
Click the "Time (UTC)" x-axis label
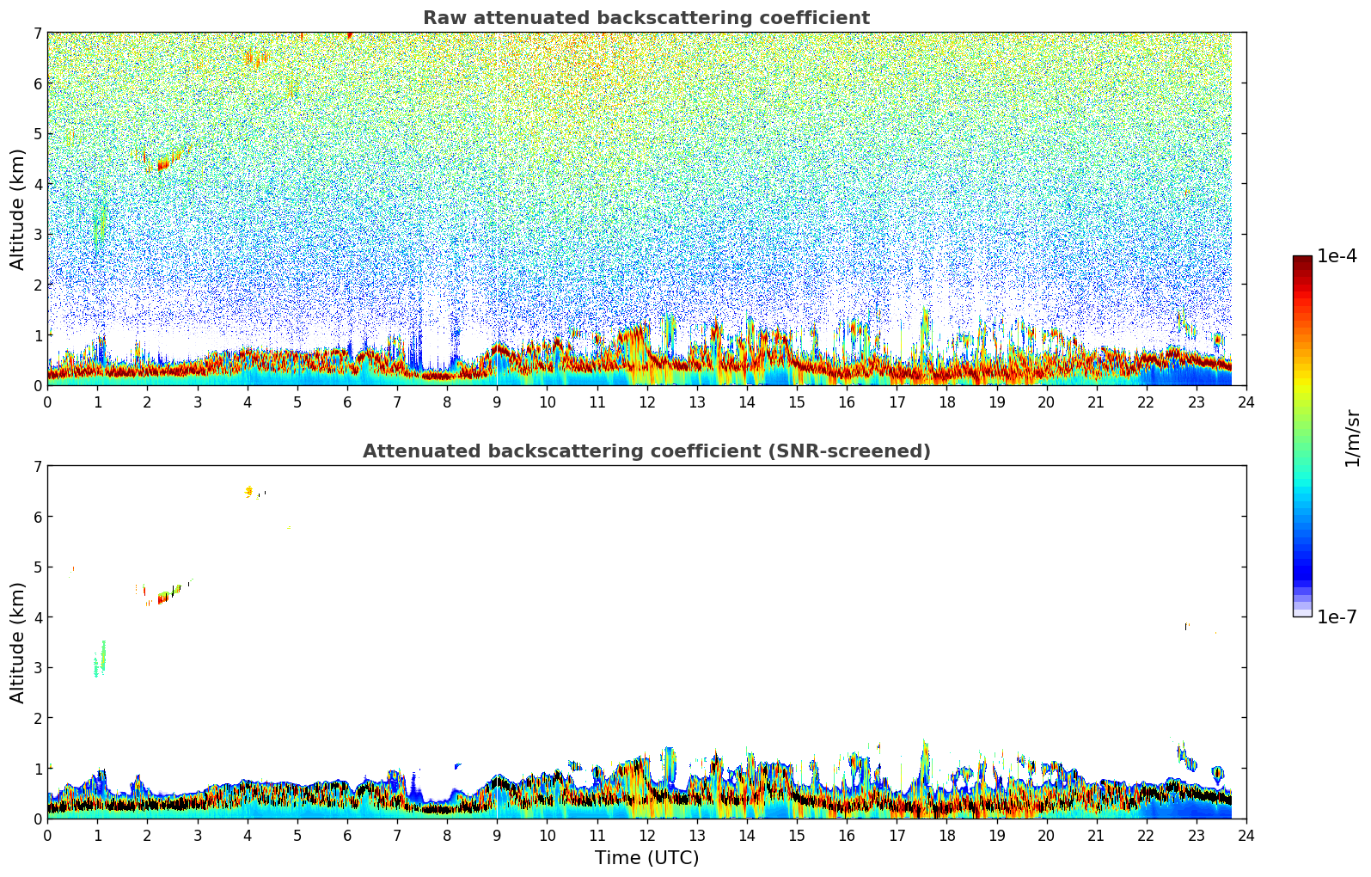click(646, 858)
